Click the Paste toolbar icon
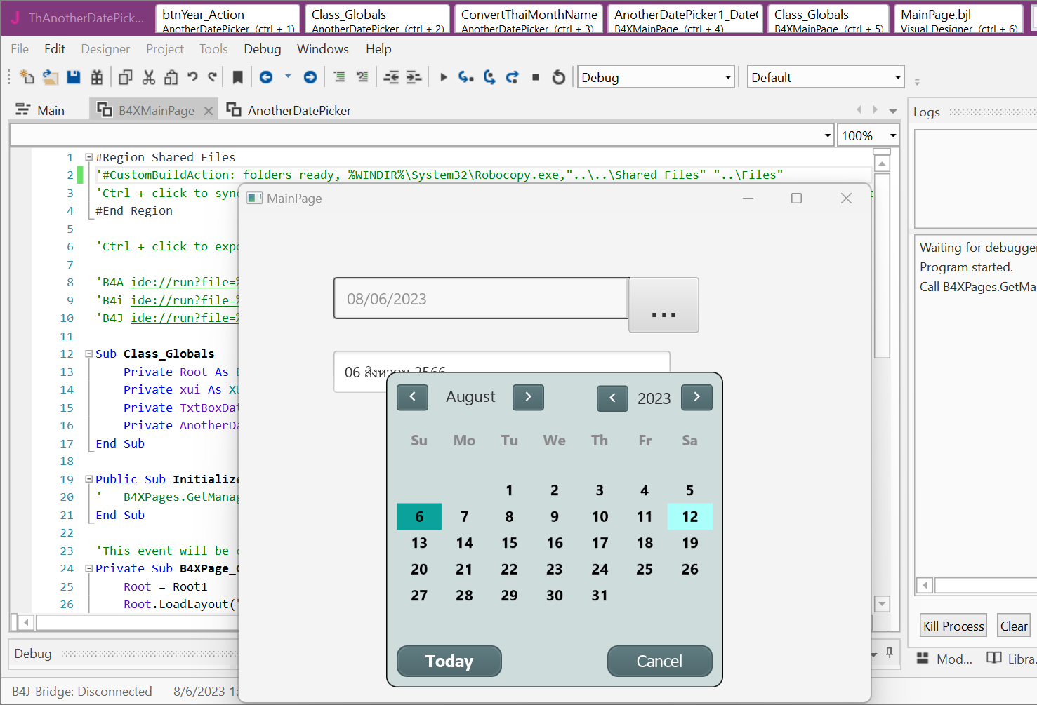The image size is (1037, 705). coord(171,77)
